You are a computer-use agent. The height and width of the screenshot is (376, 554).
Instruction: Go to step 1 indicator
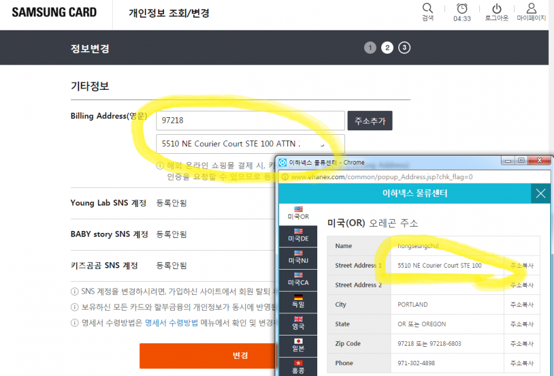[370, 47]
